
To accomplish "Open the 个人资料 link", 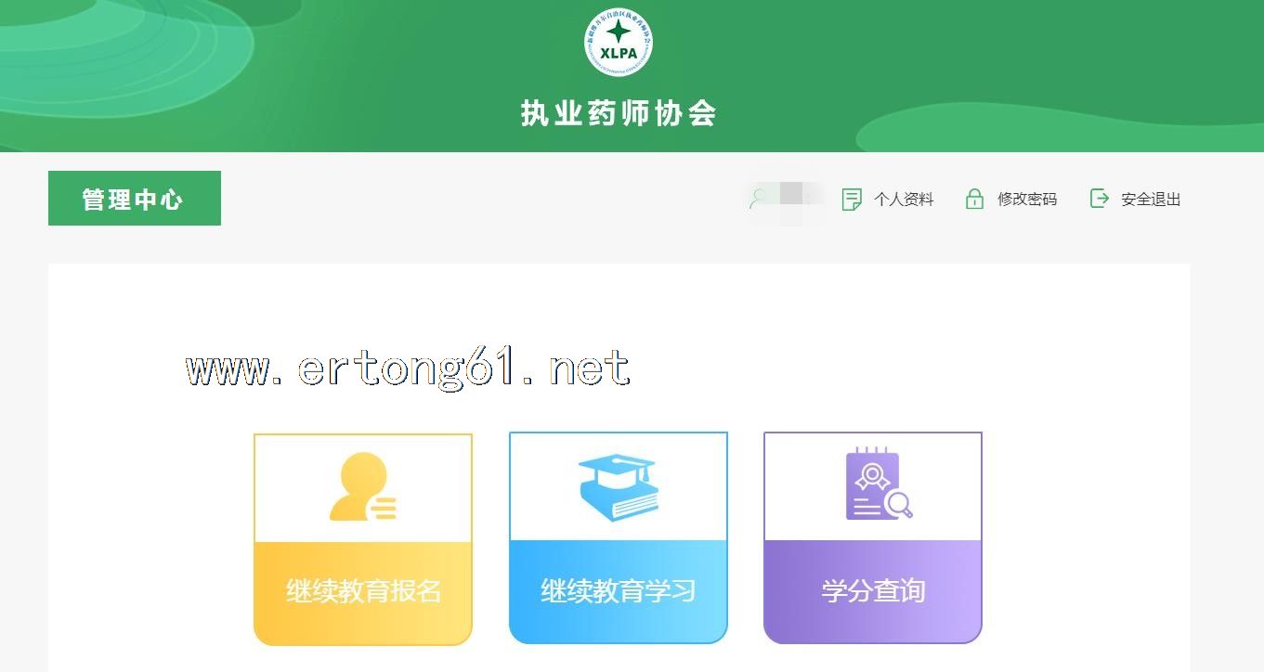I will click(904, 199).
